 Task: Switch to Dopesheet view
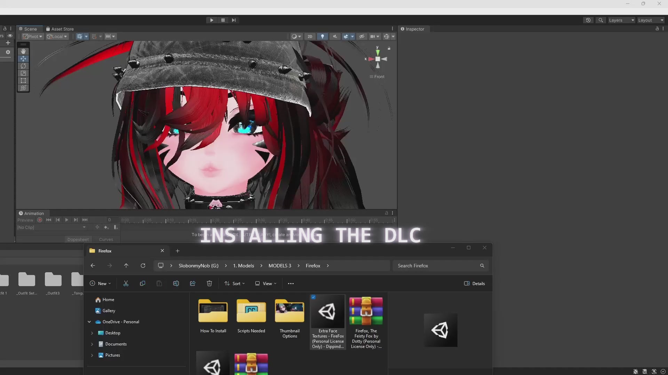[x=78, y=240]
